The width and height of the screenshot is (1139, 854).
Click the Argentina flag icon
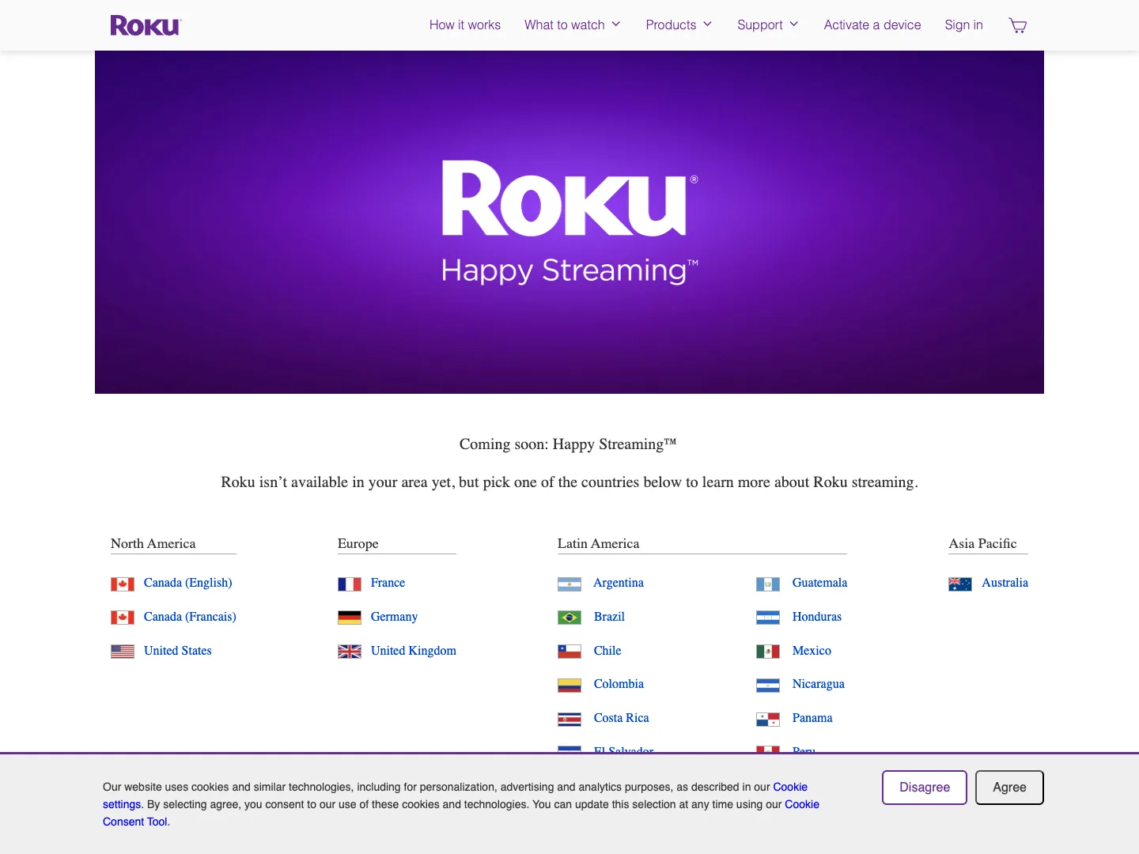point(569,584)
